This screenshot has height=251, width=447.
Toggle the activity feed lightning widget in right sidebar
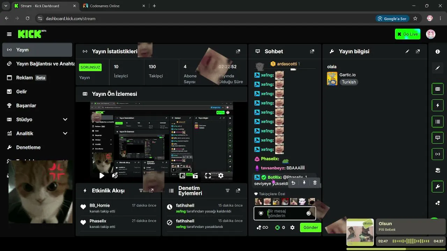pos(438,105)
